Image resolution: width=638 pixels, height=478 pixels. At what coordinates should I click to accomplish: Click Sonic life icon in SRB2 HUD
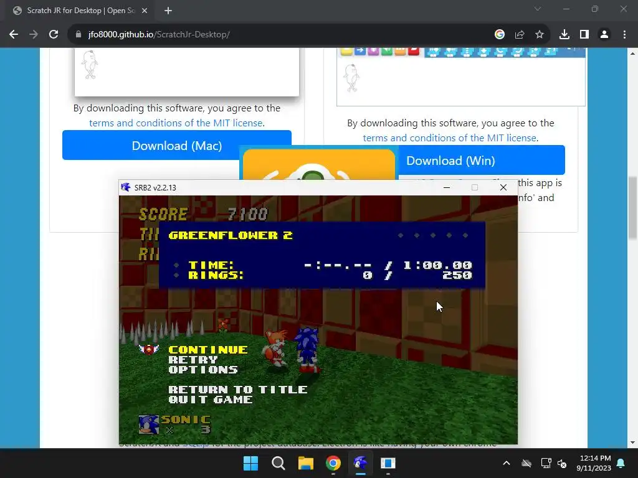point(148,424)
